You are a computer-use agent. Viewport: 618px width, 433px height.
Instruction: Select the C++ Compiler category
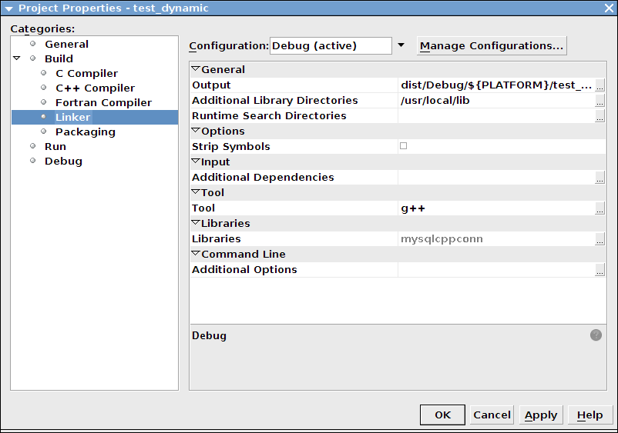(x=95, y=88)
